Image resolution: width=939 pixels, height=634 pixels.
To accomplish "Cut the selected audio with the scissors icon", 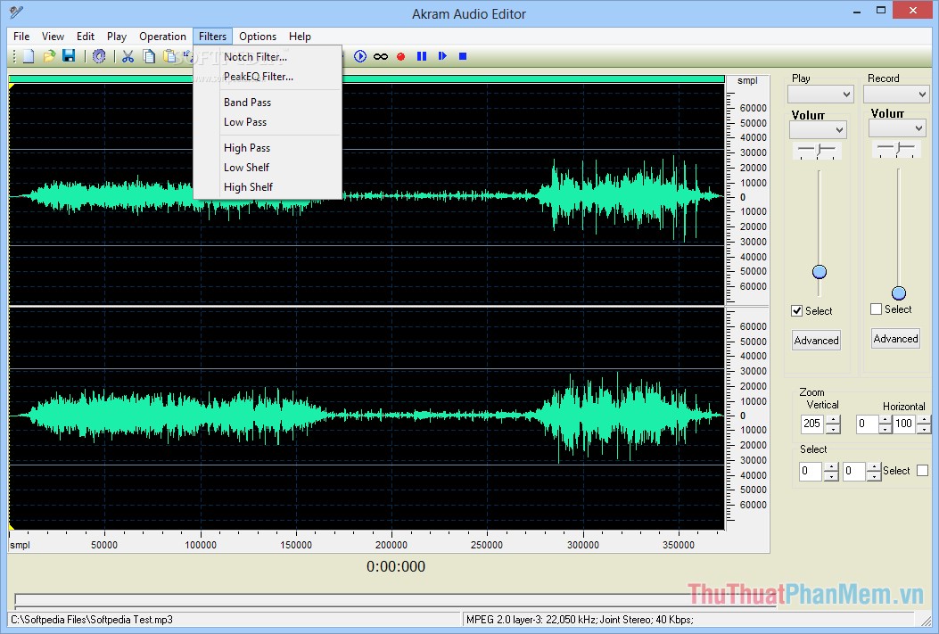I will pyautogui.click(x=128, y=56).
